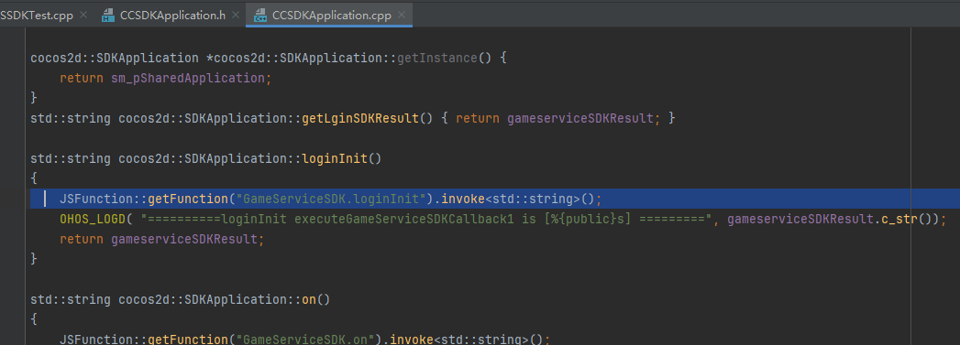
Task: Click return gameserviceSDKResult inside loginInit body
Action: tap(162, 240)
